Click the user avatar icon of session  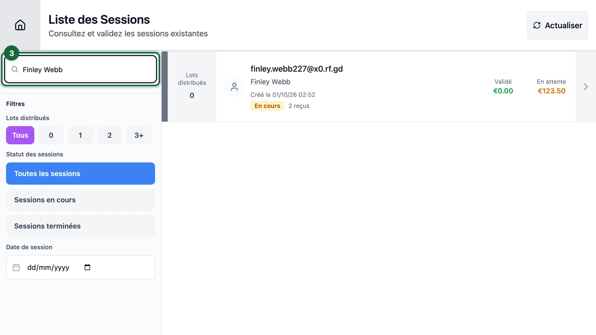(234, 87)
